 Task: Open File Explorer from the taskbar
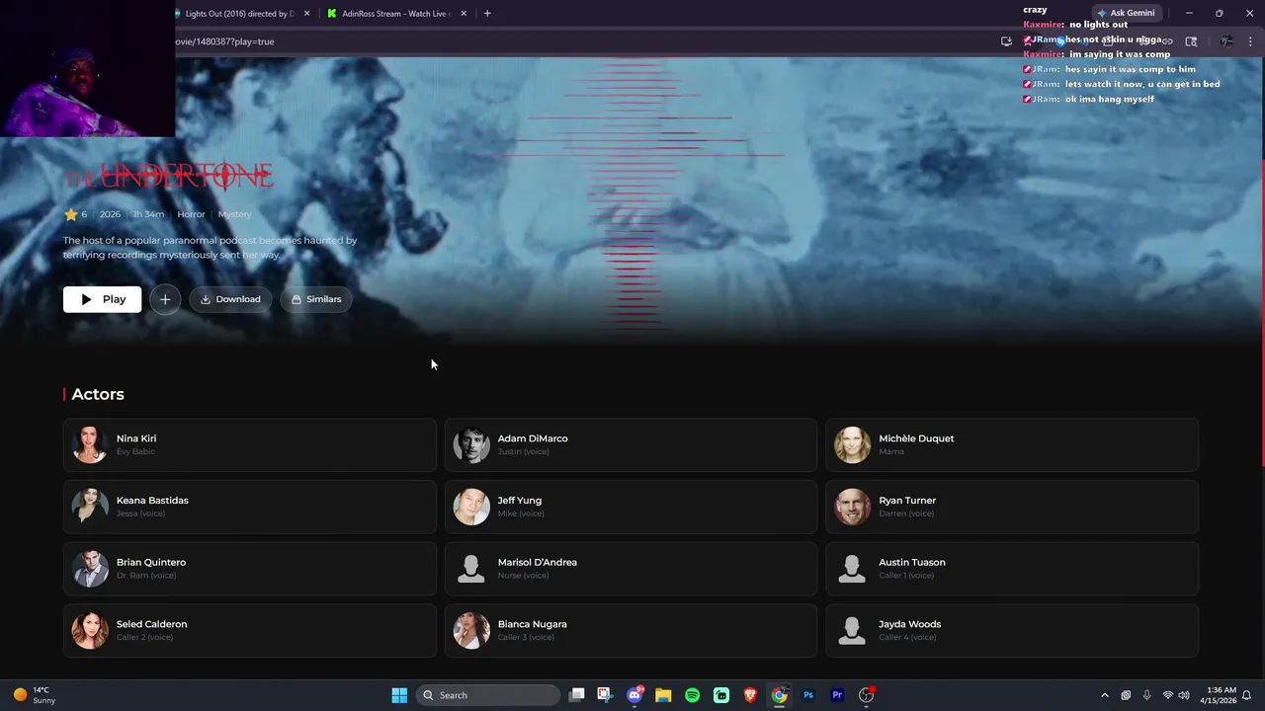coord(663,695)
